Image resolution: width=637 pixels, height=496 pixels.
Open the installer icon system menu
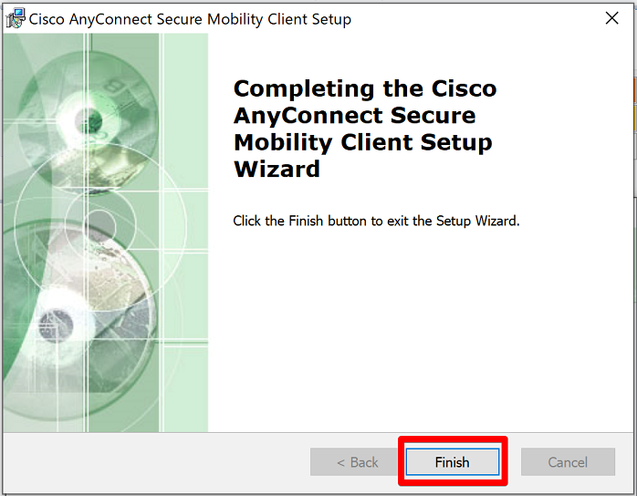click(x=16, y=18)
